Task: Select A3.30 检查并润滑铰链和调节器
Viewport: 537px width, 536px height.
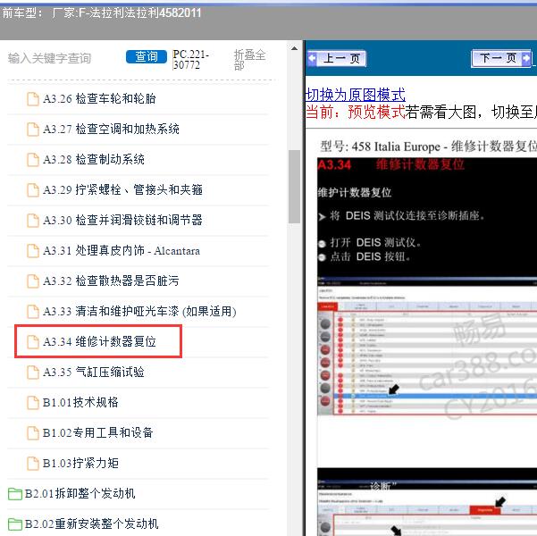Action: coord(122,221)
